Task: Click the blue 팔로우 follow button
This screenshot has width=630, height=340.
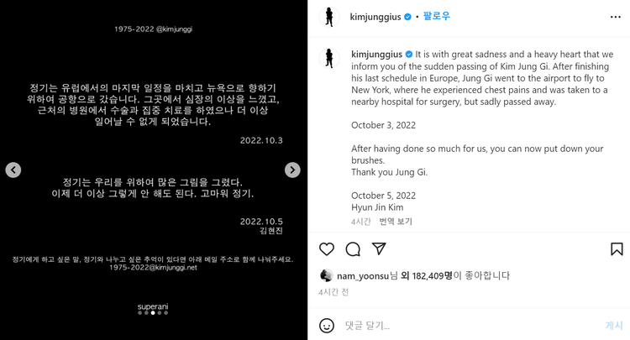Action: tap(436, 17)
